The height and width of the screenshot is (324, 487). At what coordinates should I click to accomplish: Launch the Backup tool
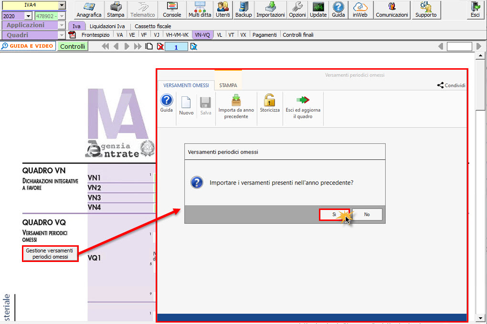point(243,10)
